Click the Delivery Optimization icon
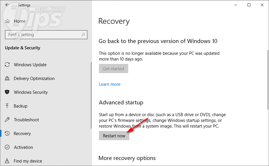 (7, 79)
